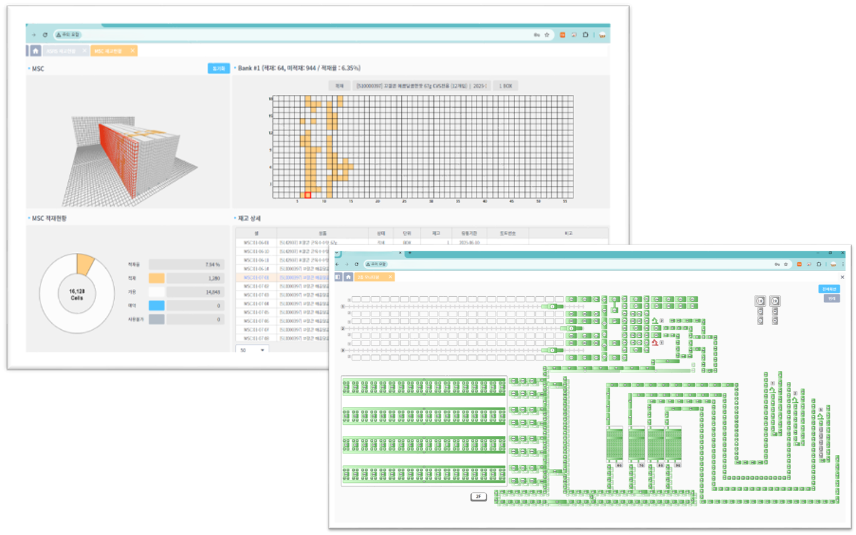Open home icon in MSC window tab bar
Image resolution: width=856 pixels, height=535 pixels.
point(35,51)
